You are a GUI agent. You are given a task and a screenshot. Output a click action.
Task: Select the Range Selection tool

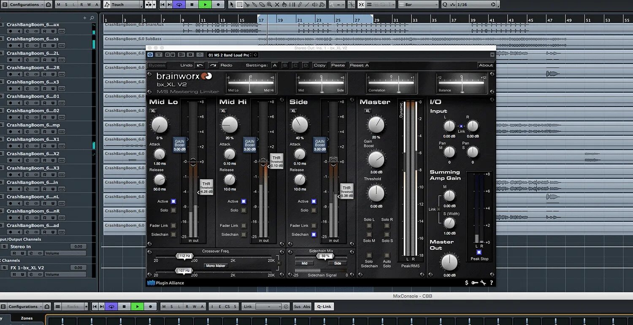(239, 5)
